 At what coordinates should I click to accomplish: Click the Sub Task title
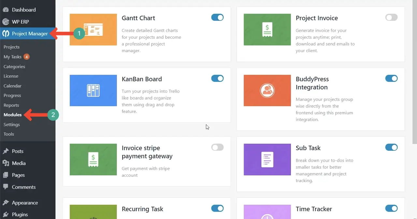click(308, 148)
